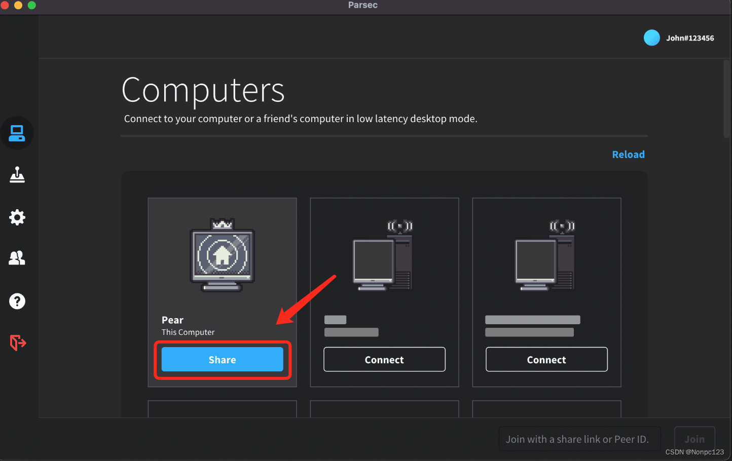Viewport: 732px width, 461px height.
Task: Reload the computers list
Action: click(x=629, y=155)
